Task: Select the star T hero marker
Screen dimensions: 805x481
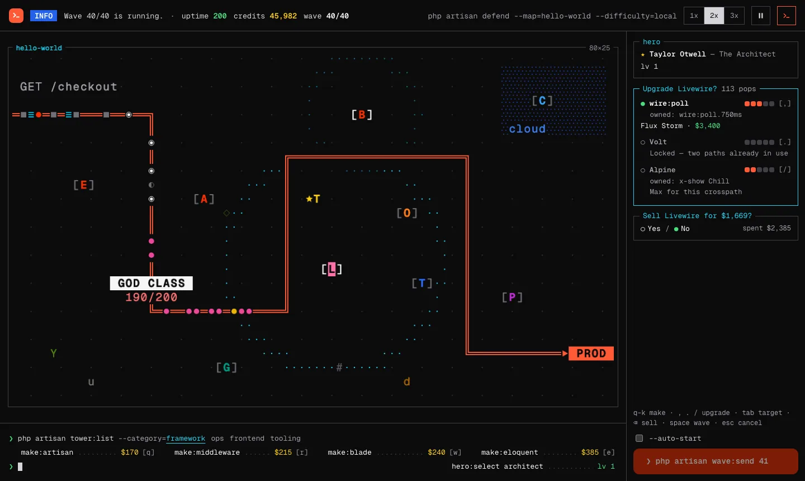Action: [x=313, y=199]
